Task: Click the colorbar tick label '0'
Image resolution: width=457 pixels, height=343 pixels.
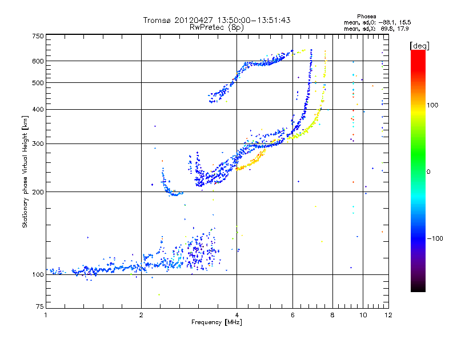Action: 428,171
